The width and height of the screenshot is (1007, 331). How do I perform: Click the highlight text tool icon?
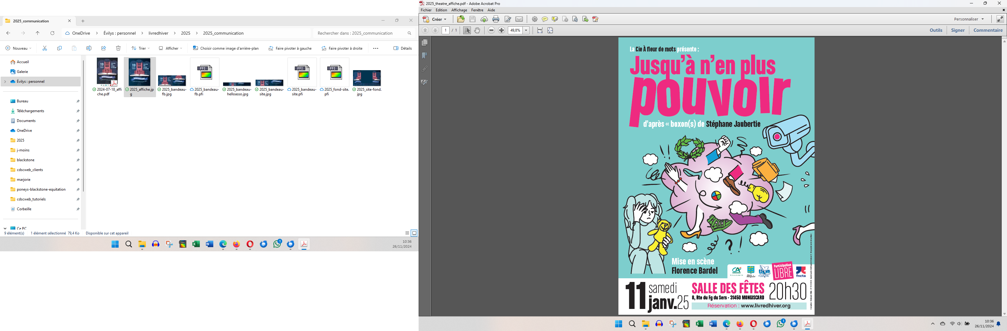[x=555, y=19]
